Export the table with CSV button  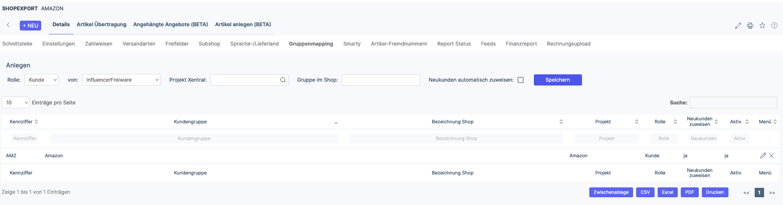(x=645, y=192)
